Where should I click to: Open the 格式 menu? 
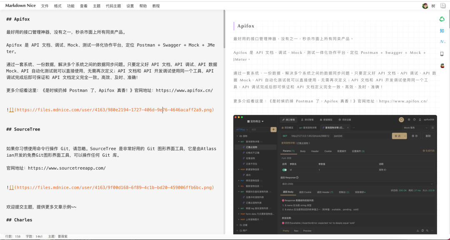point(57,6)
